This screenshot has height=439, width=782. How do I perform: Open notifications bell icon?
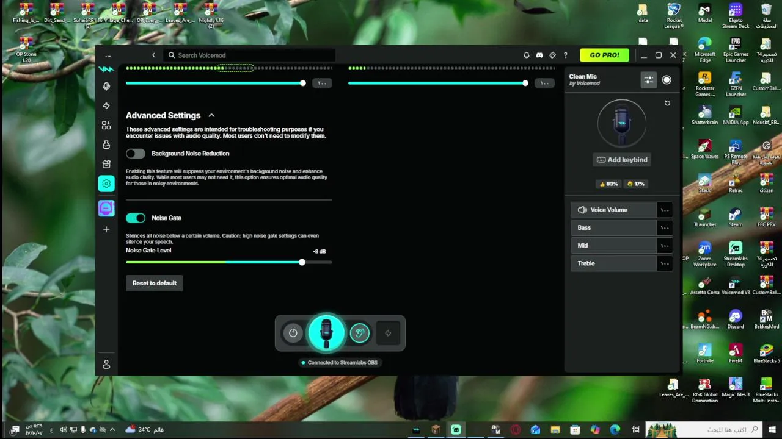point(527,55)
